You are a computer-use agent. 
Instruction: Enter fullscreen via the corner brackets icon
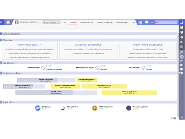point(182,117)
